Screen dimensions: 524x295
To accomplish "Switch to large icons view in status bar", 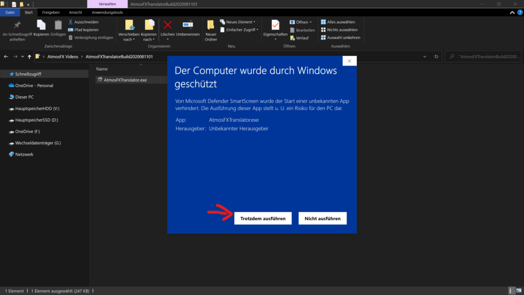I will tap(519, 291).
